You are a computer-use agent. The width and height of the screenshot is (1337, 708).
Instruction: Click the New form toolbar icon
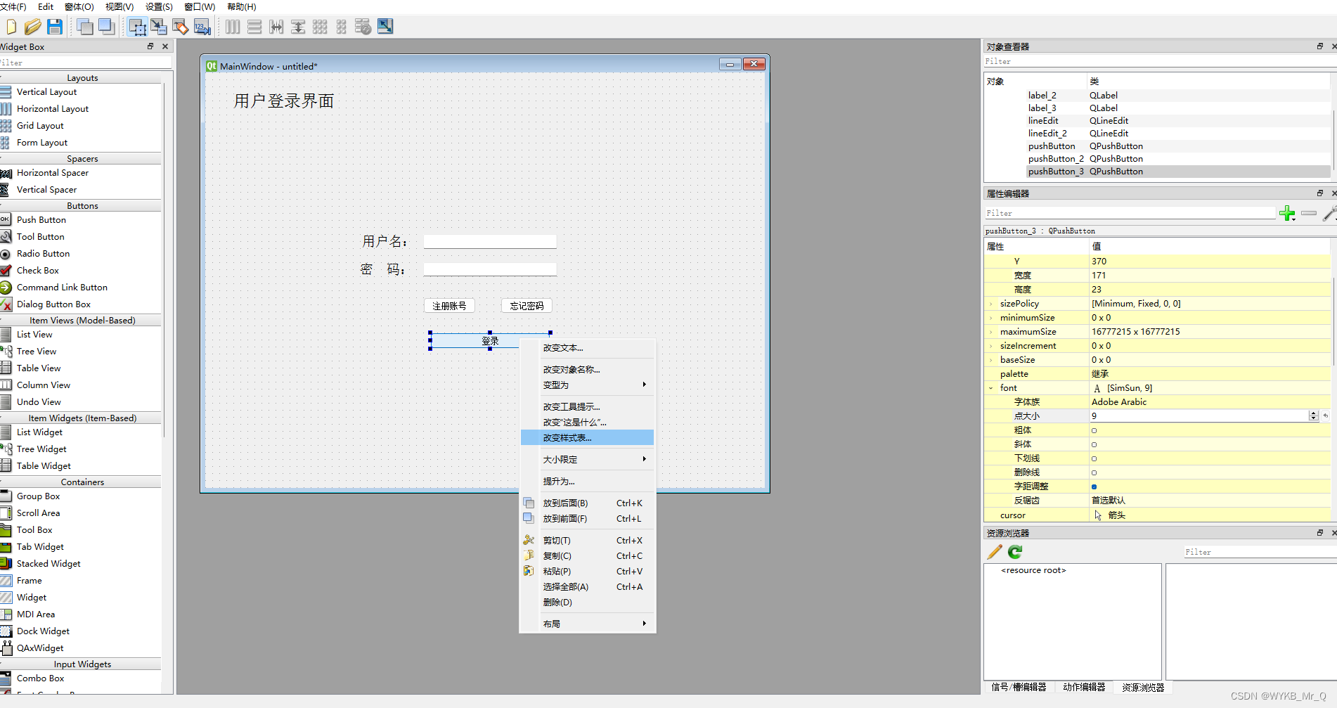coord(11,27)
